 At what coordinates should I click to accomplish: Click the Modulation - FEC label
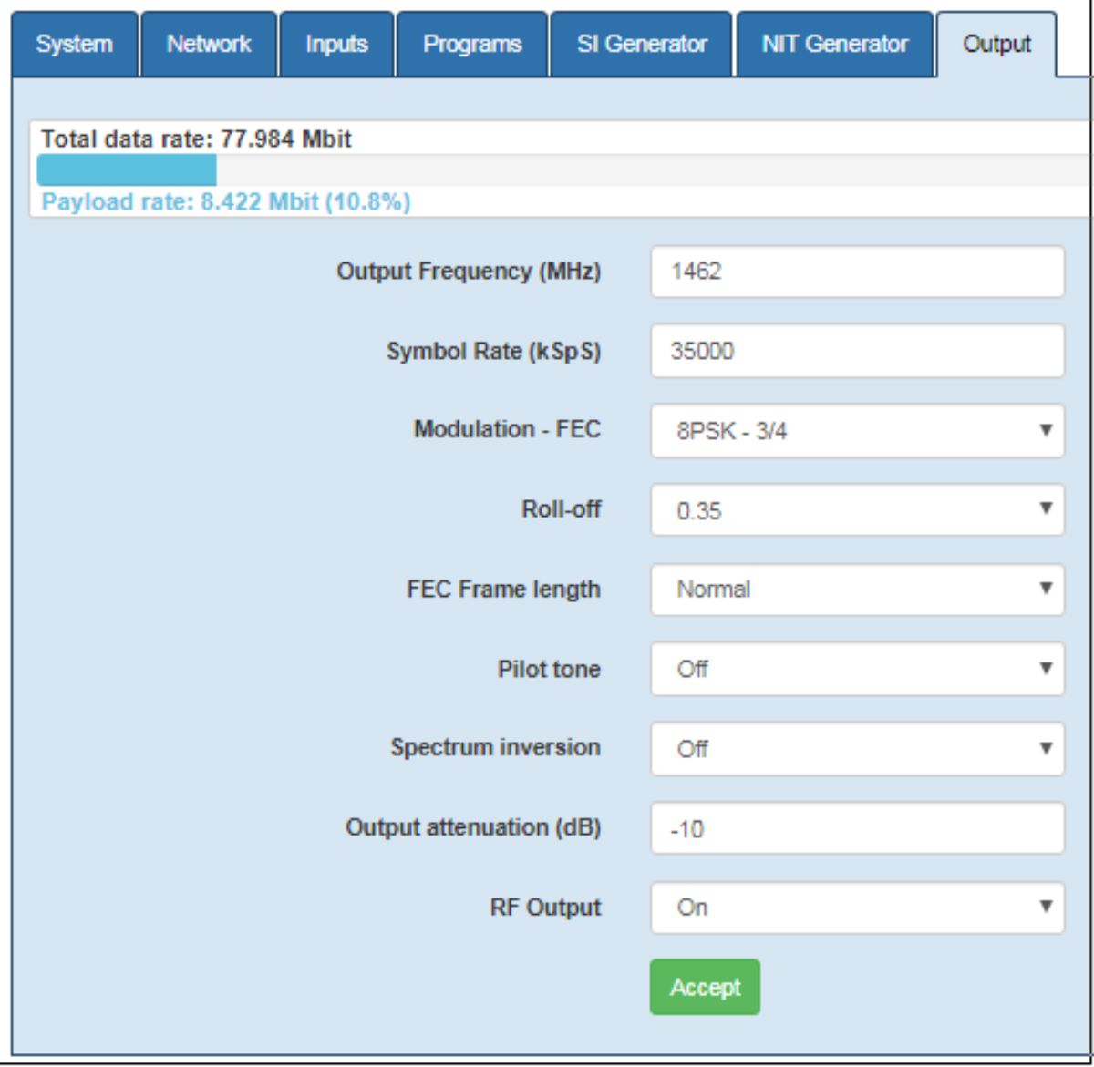pos(507,429)
